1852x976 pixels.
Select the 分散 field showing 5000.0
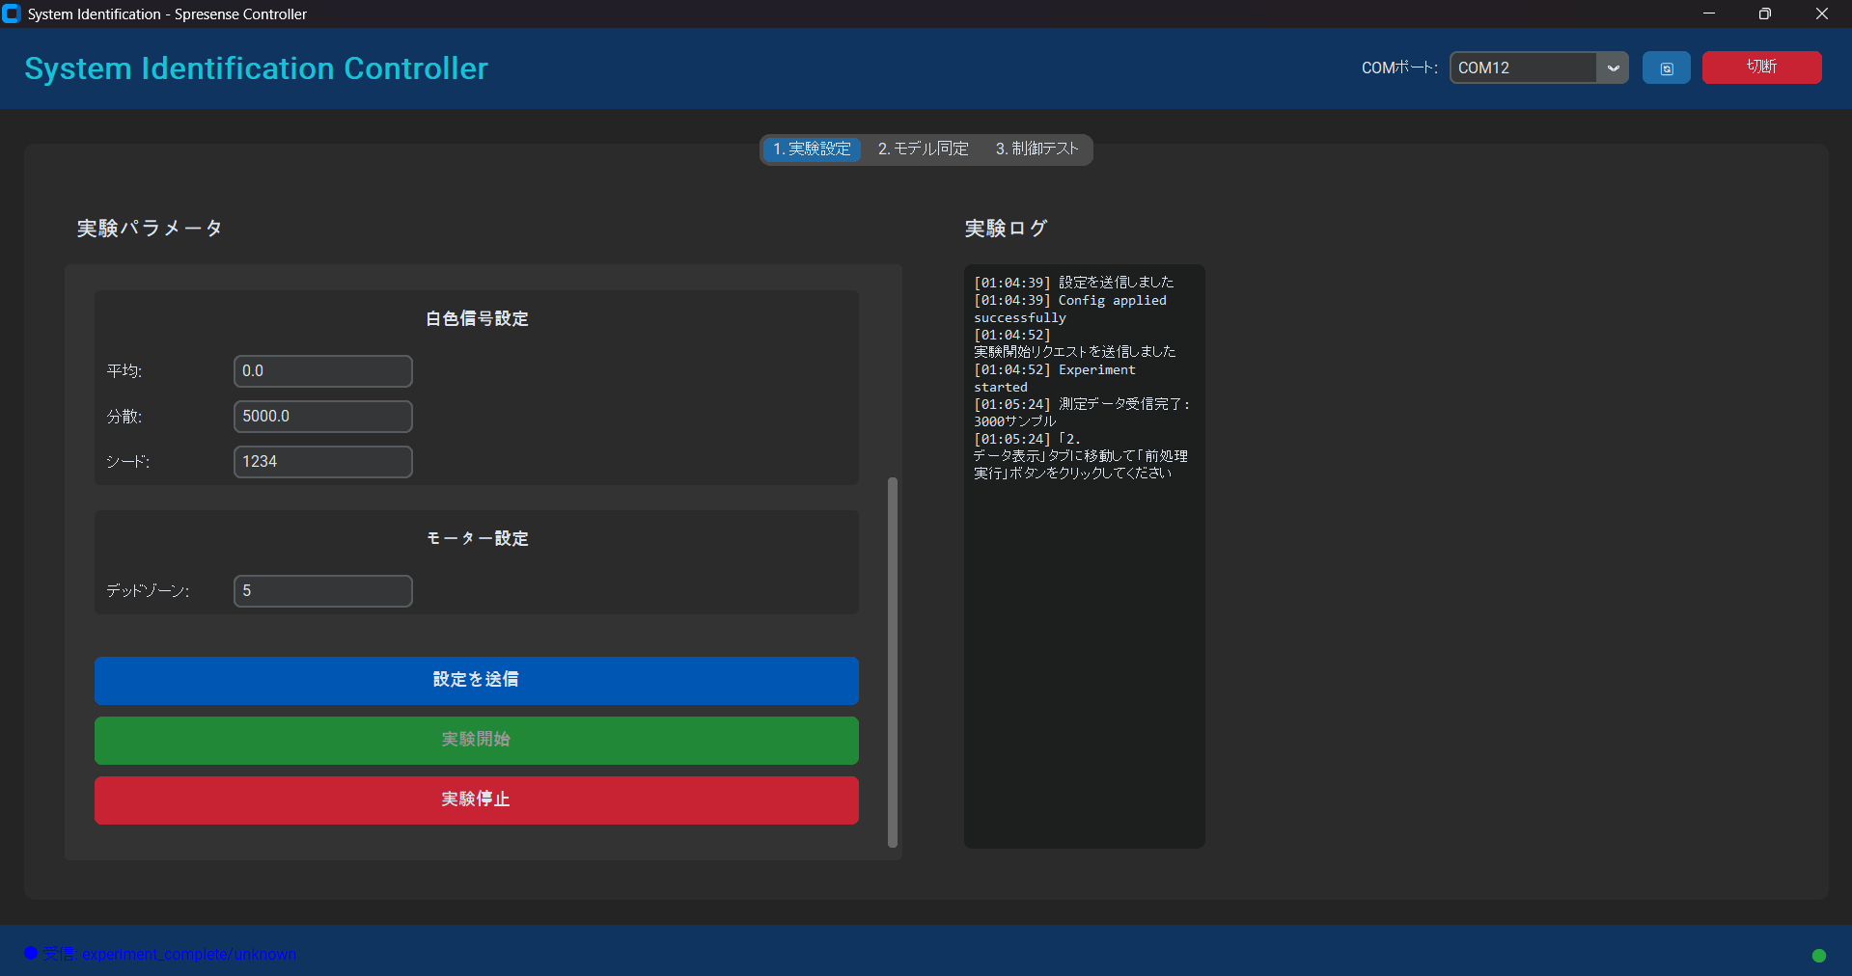pos(322,417)
